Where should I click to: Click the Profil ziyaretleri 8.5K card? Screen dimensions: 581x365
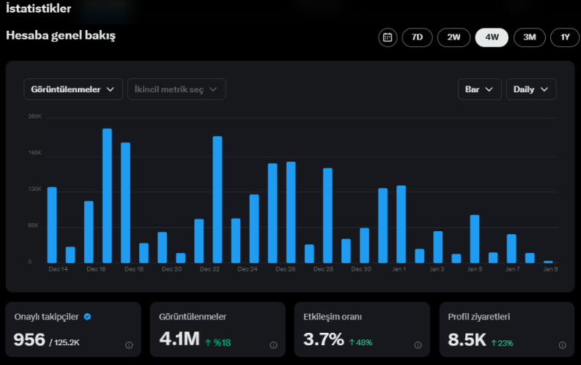(507, 329)
